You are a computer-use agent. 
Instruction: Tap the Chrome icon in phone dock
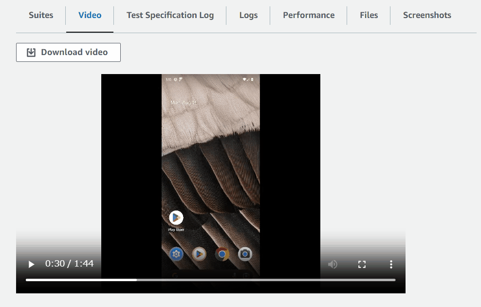tap(222, 254)
